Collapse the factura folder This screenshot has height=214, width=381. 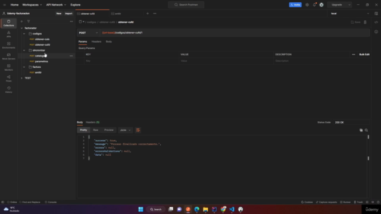24,67
